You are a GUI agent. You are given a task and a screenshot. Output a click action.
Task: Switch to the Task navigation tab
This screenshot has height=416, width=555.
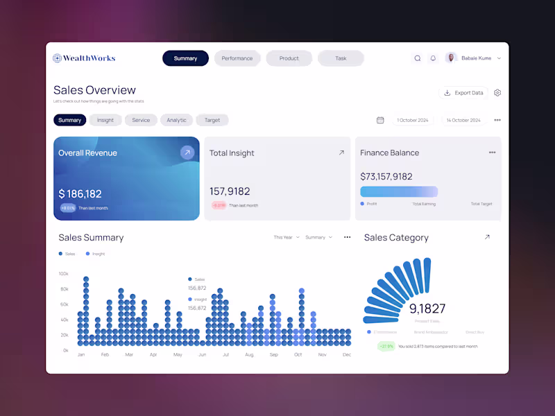pos(341,58)
